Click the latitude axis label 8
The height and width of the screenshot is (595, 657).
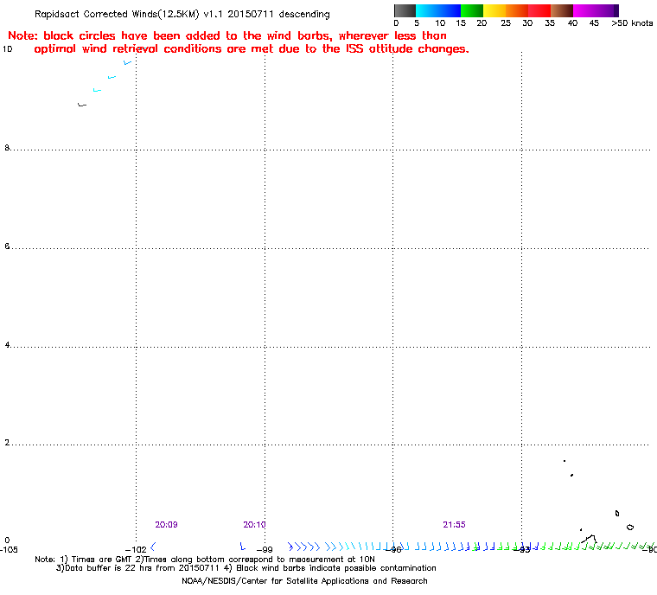coord(7,148)
